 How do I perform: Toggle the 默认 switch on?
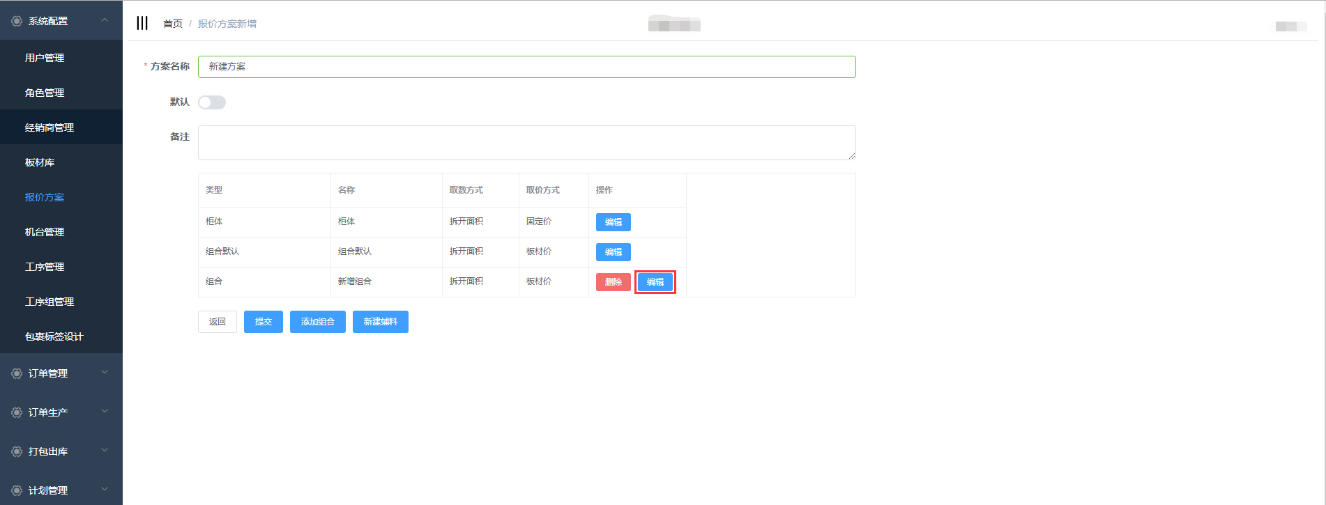[x=212, y=102]
